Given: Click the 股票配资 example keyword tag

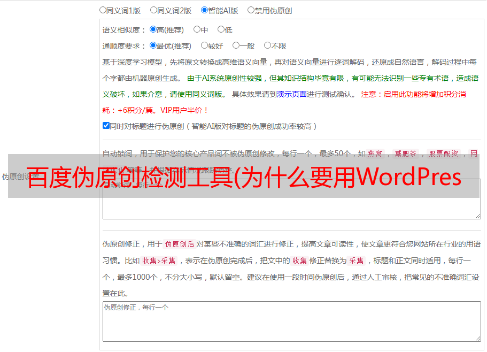Looking at the screenshot, I should coord(443,153).
